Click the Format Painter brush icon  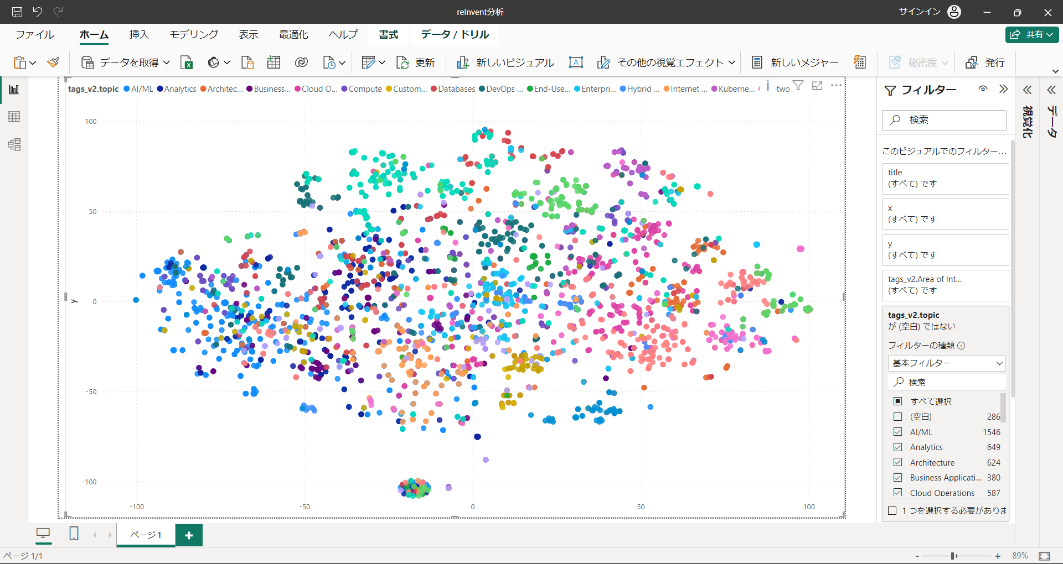pos(53,62)
